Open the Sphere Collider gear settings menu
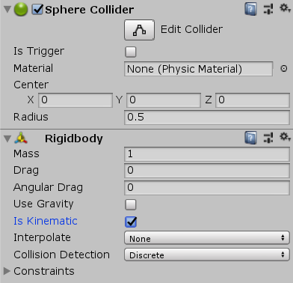 tap(285, 8)
